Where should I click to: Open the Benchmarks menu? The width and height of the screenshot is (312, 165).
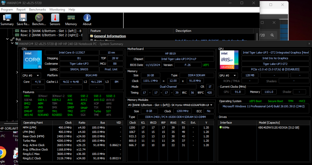tap(37, 9)
